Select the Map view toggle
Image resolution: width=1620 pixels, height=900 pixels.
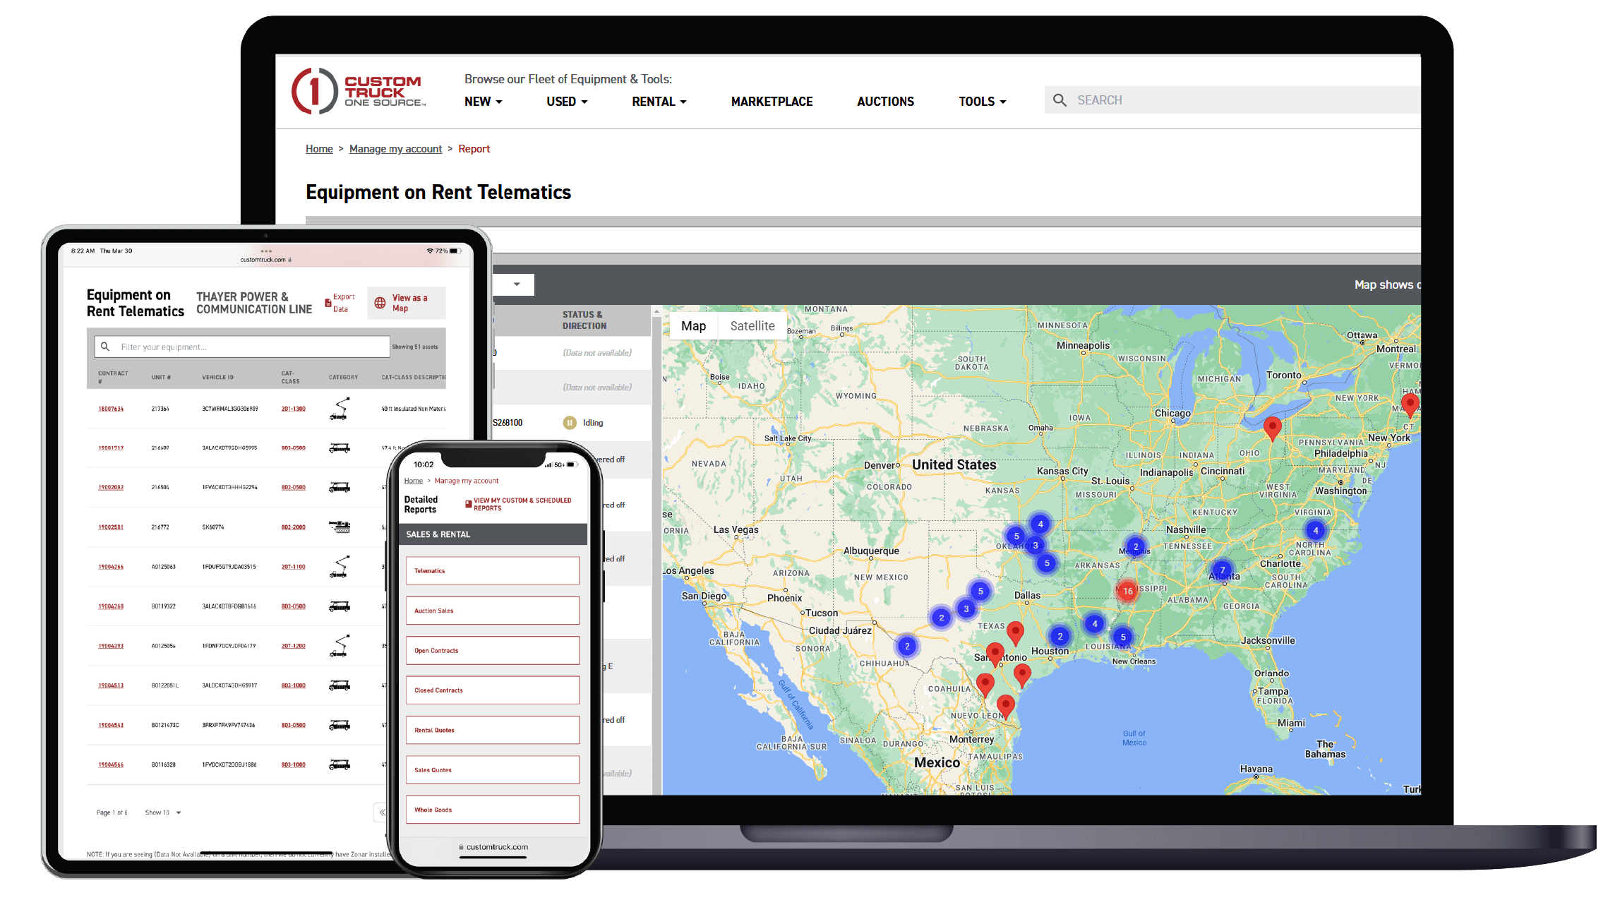[x=693, y=326]
